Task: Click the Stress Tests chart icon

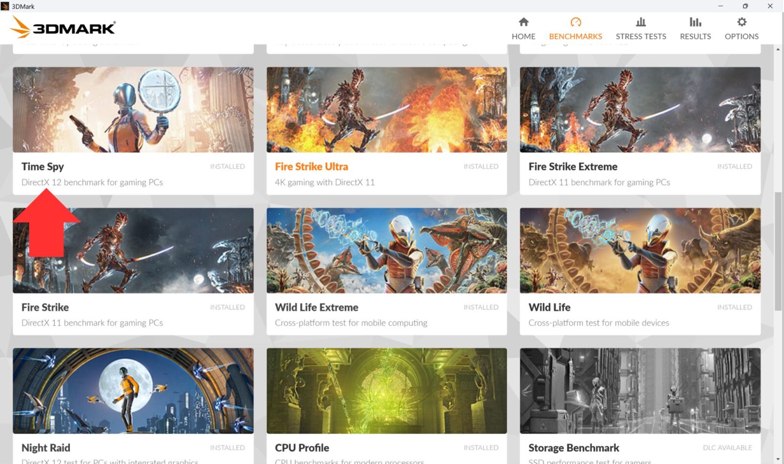Action: (x=640, y=22)
